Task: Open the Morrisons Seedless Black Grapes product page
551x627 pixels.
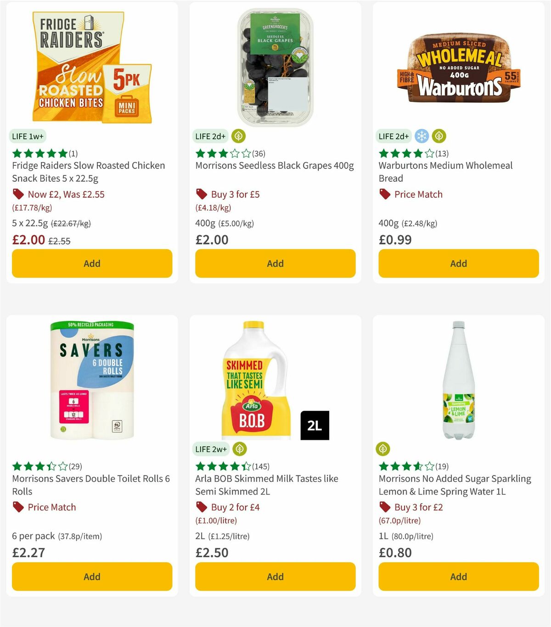Action: pyautogui.click(x=275, y=165)
